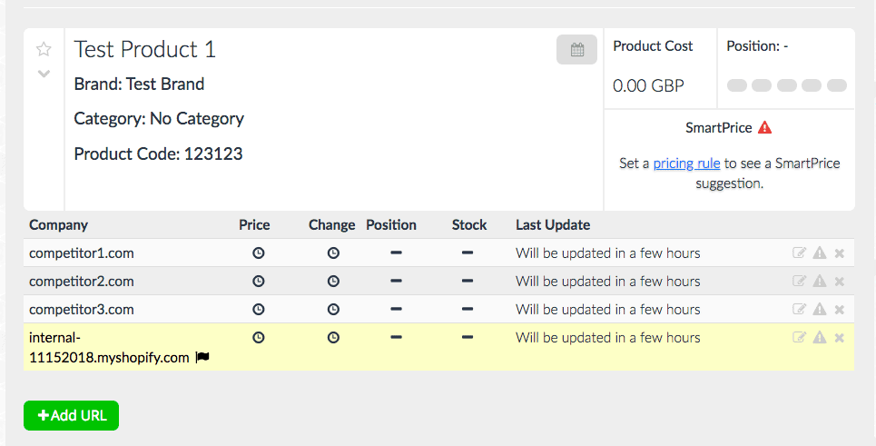Open the calendar icon for Test Product 1
The width and height of the screenshot is (876, 446).
[576, 50]
